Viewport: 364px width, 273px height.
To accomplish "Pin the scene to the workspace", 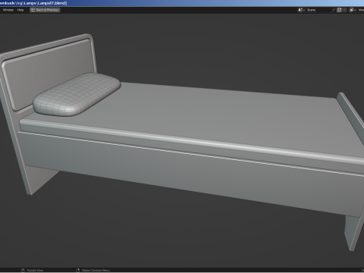I will 334,10.
